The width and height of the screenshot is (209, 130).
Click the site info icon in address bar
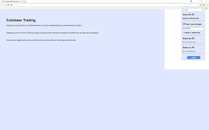point(11,5)
